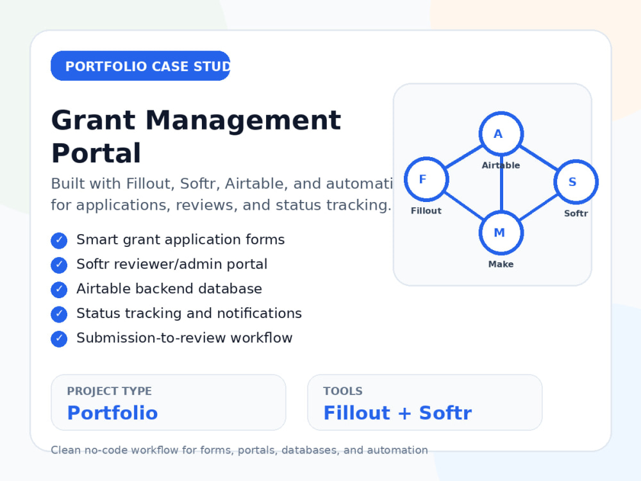641x481 pixels.
Task: Click the 'TOOLS' label
Action: pos(342,391)
